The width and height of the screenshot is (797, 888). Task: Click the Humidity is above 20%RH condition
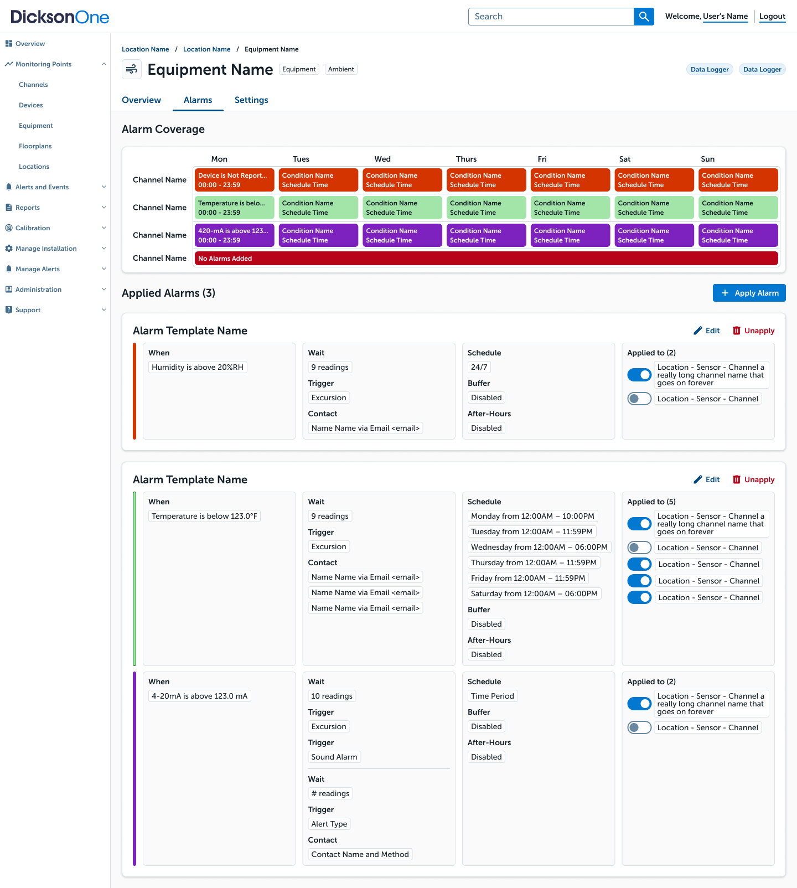198,367
